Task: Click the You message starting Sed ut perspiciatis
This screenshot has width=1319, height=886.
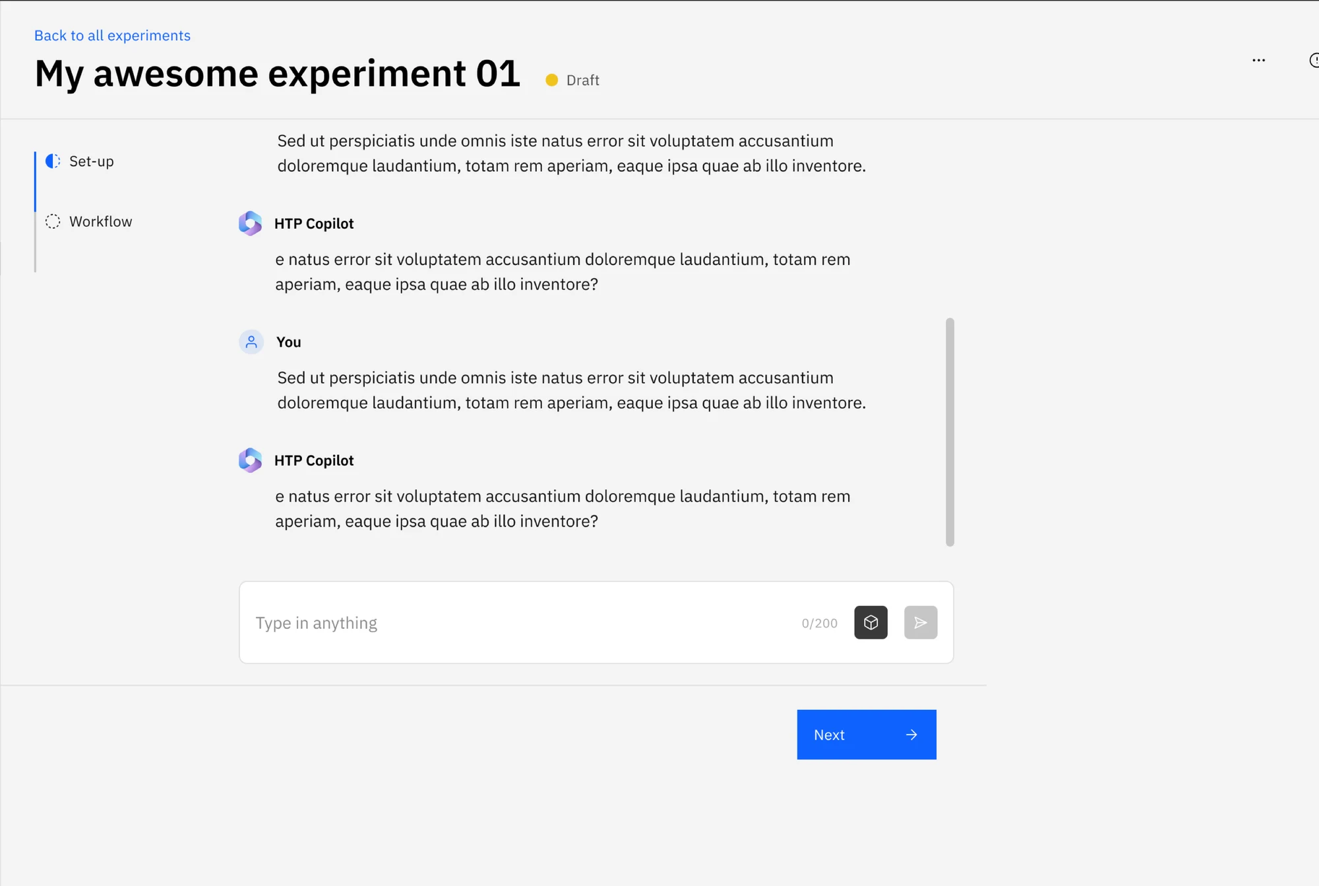Action: [x=571, y=390]
